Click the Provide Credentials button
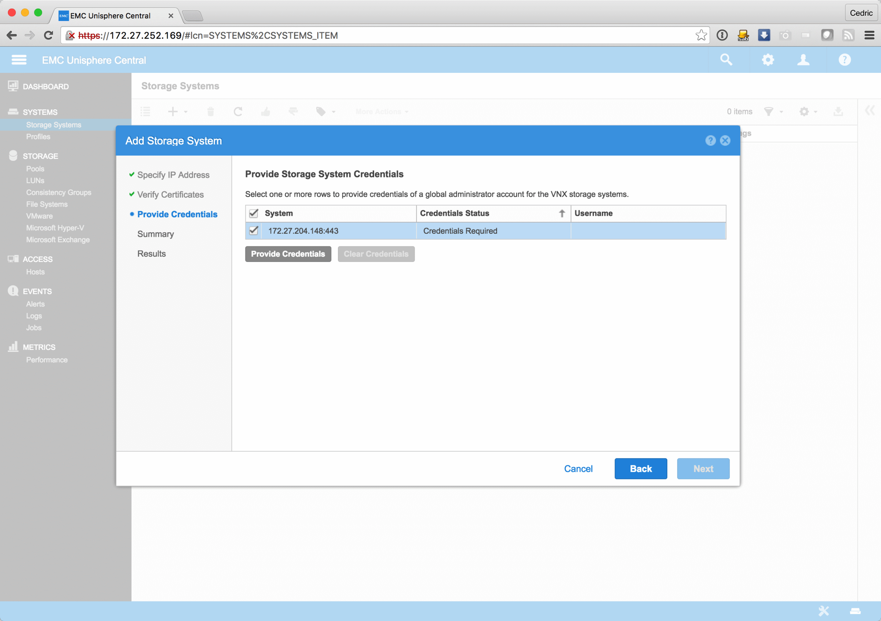The image size is (881, 621). coord(288,254)
